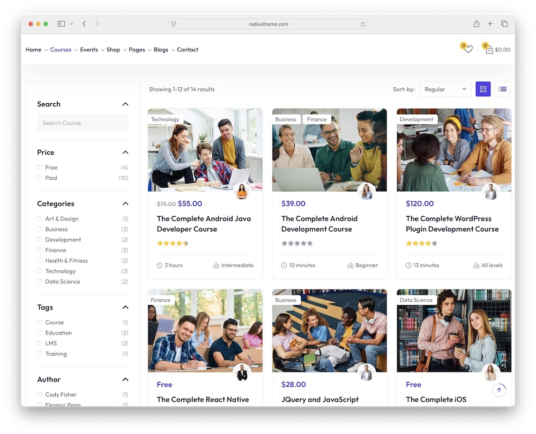Click the clock icon beside 3 hours
Image resolution: width=536 pixels, height=434 pixels.
[159, 265]
